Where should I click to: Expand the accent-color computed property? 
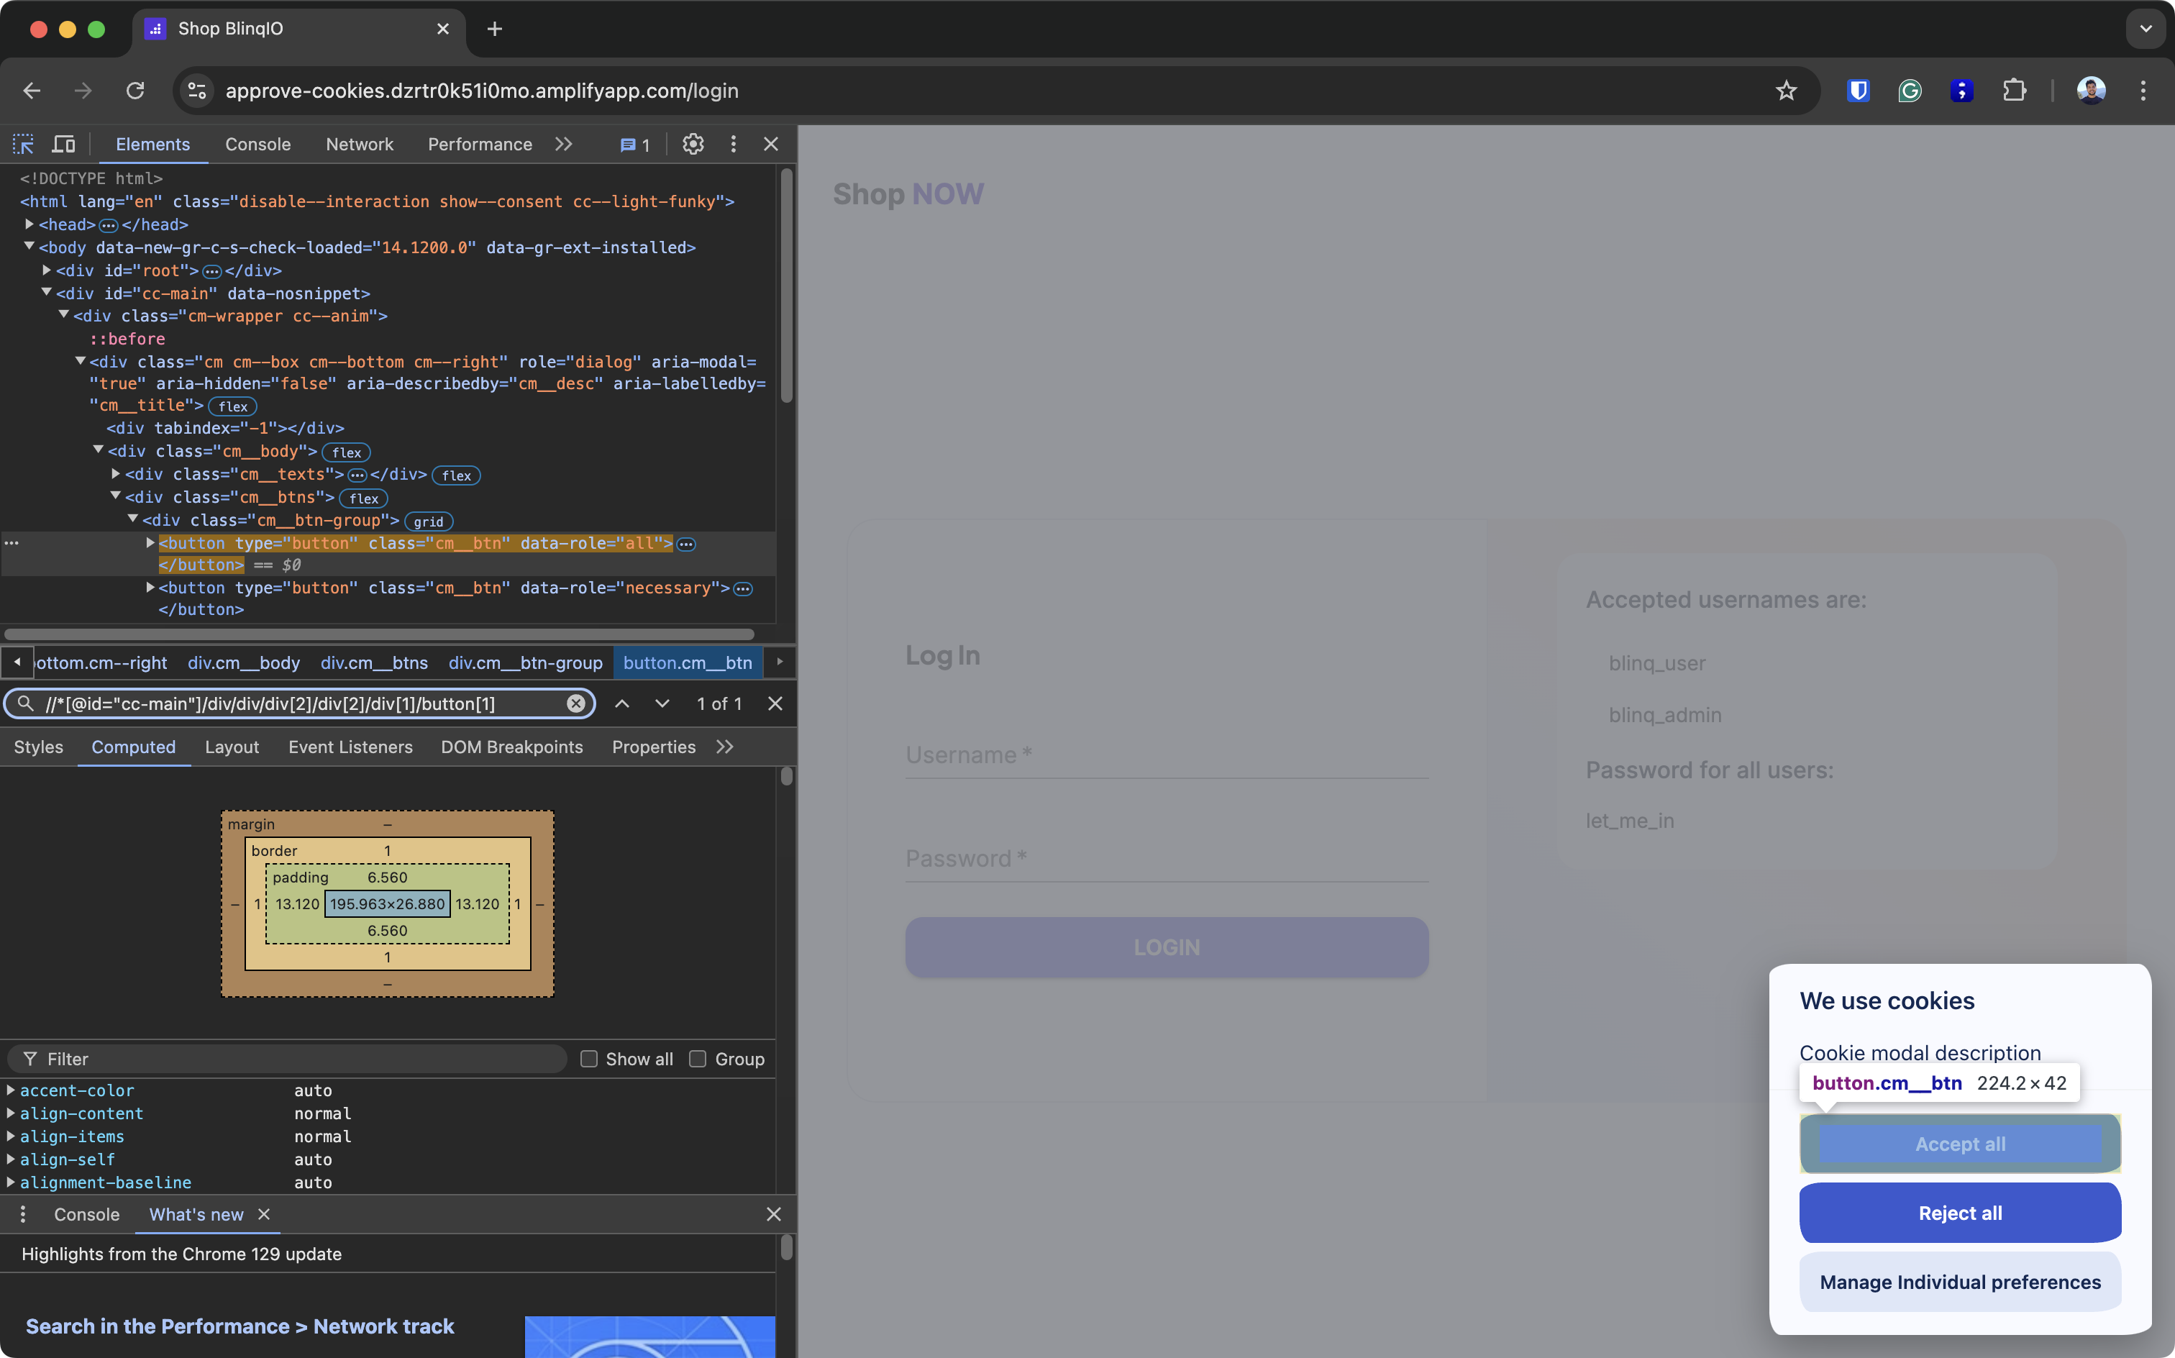coord(11,1090)
